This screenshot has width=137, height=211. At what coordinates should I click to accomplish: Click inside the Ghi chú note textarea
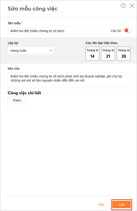[69, 80]
